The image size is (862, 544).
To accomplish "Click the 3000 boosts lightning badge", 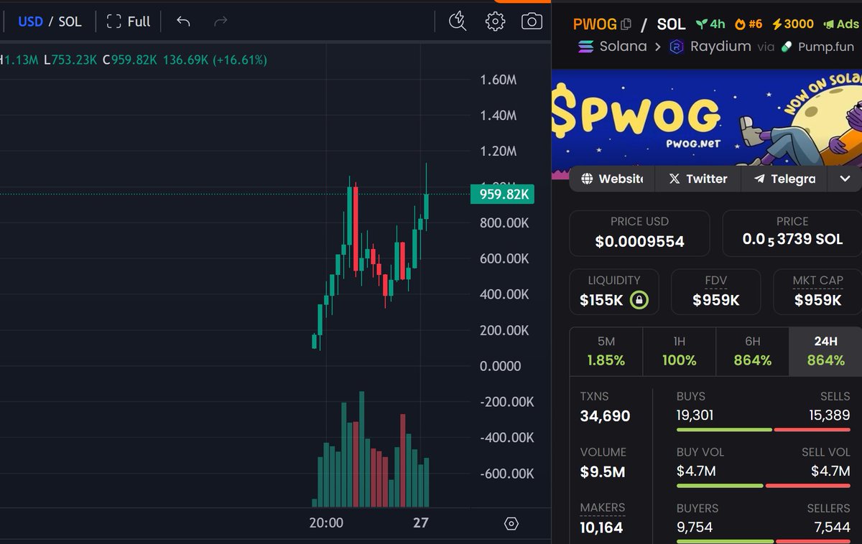I will [792, 24].
